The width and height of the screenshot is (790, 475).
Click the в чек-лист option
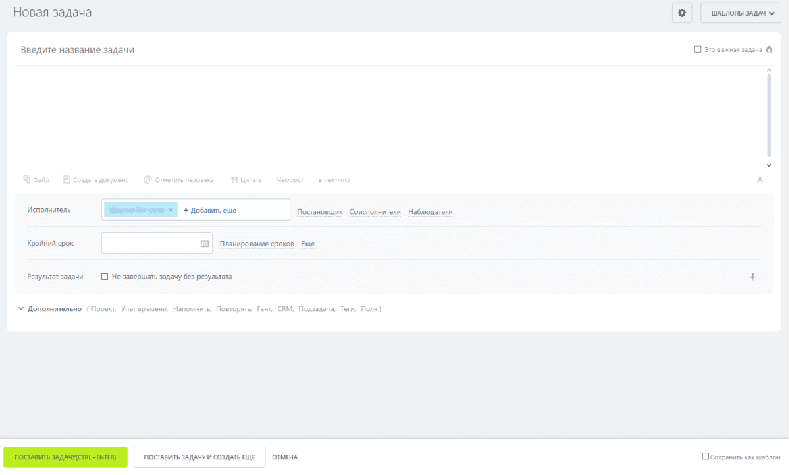334,180
